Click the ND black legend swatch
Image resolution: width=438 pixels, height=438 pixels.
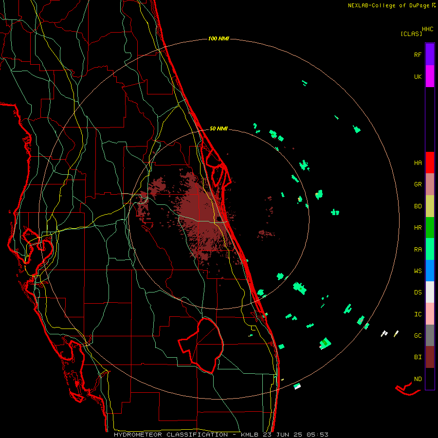430,379
